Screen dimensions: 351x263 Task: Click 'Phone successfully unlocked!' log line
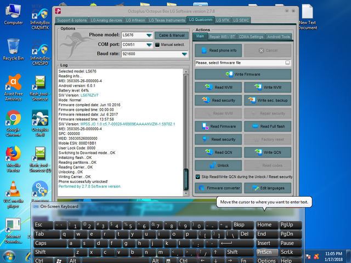click(x=83, y=181)
